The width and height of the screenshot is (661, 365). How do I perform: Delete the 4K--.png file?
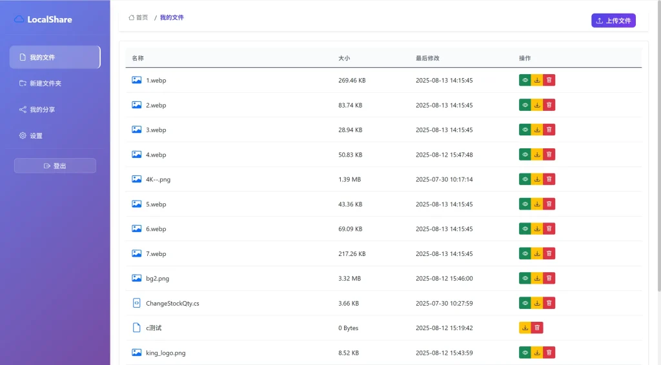[x=549, y=179]
